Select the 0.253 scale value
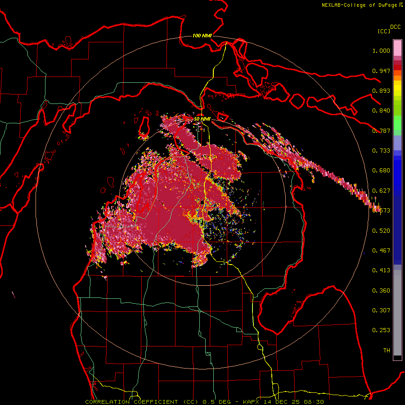The height and width of the screenshot is (405, 405). (381, 330)
